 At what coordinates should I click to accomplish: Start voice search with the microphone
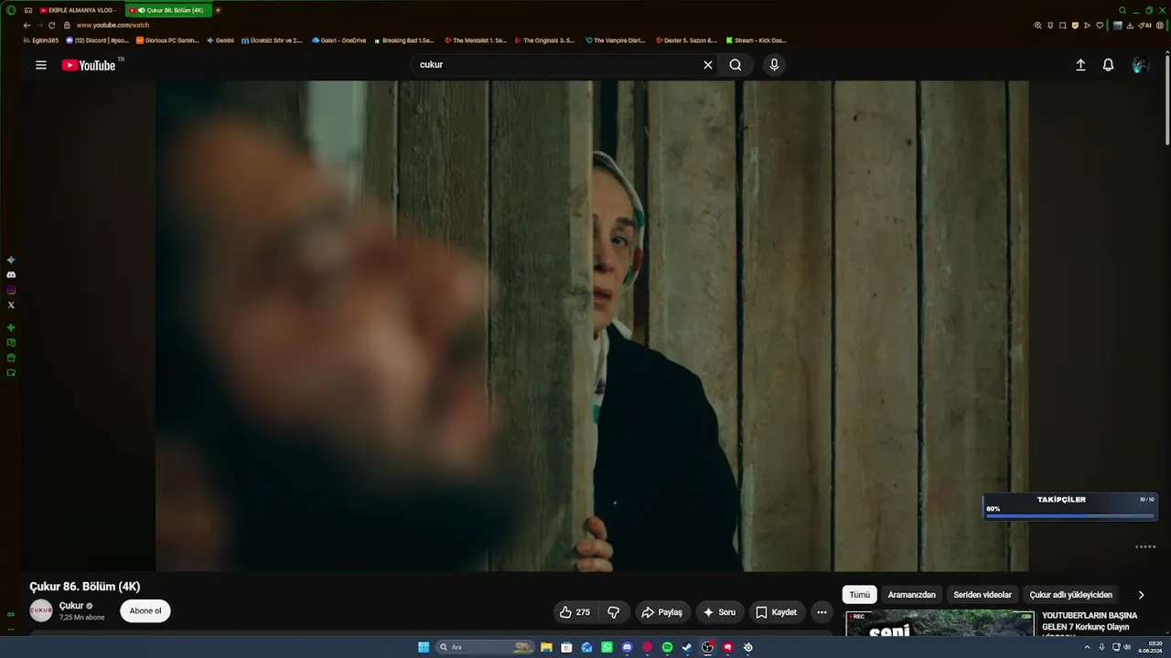[774, 65]
